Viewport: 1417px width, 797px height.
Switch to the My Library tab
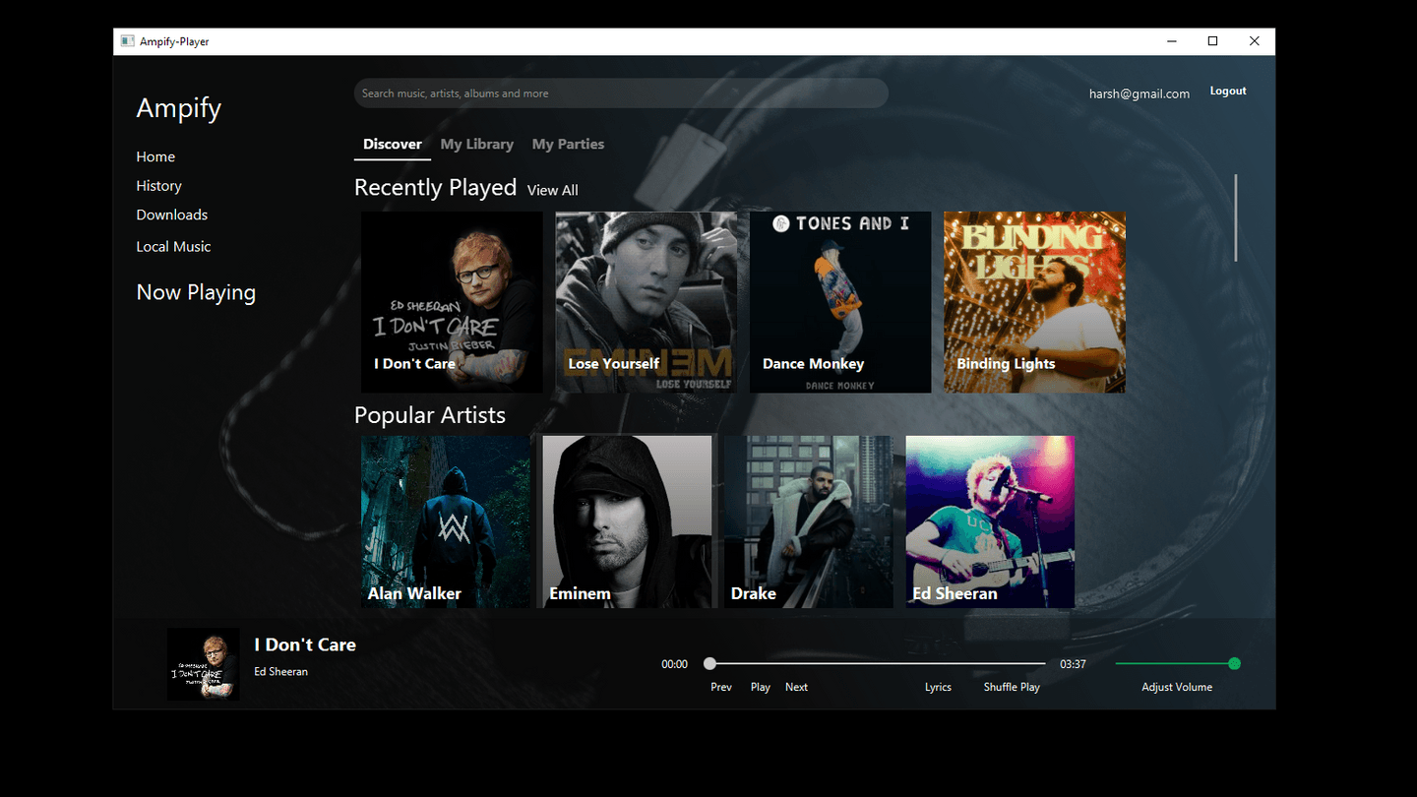pyautogui.click(x=477, y=145)
